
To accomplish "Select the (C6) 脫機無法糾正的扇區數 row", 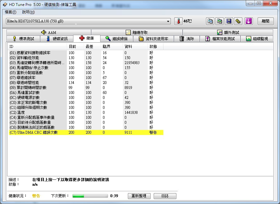I will pyautogui.click(x=86, y=127).
